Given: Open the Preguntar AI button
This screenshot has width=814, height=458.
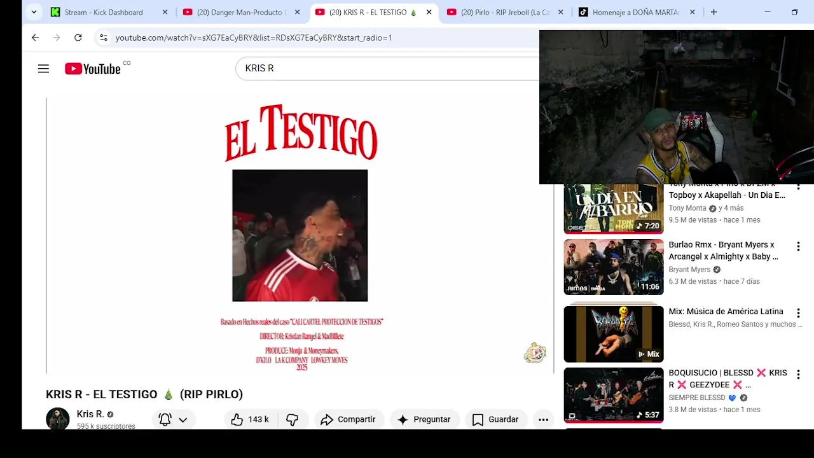Looking at the screenshot, I should pyautogui.click(x=424, y=419).
